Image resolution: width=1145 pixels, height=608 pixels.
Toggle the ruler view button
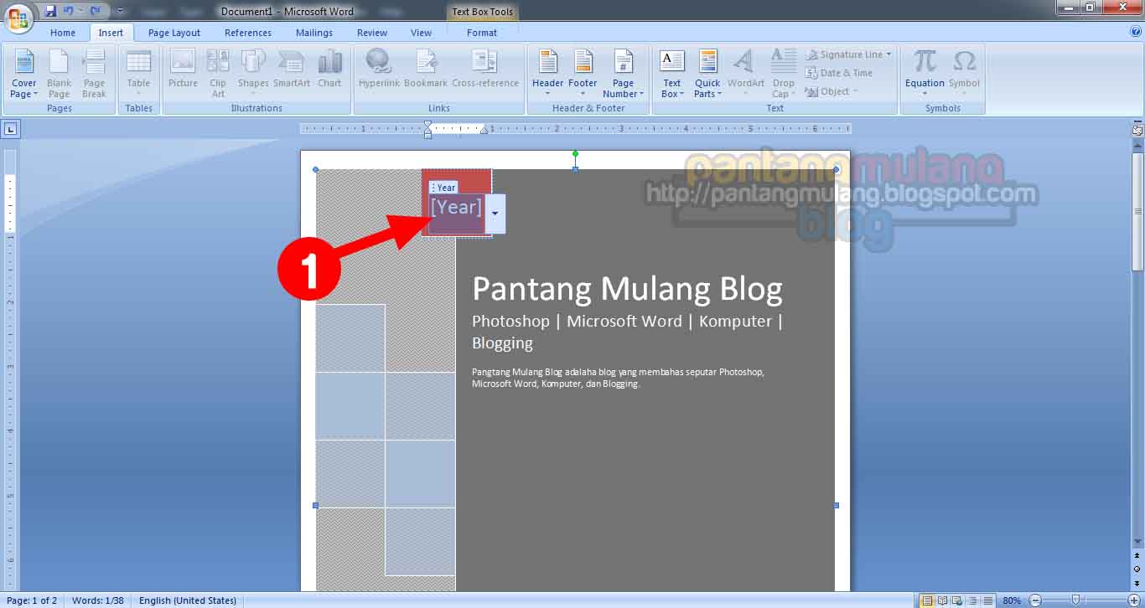point(1137,129)
